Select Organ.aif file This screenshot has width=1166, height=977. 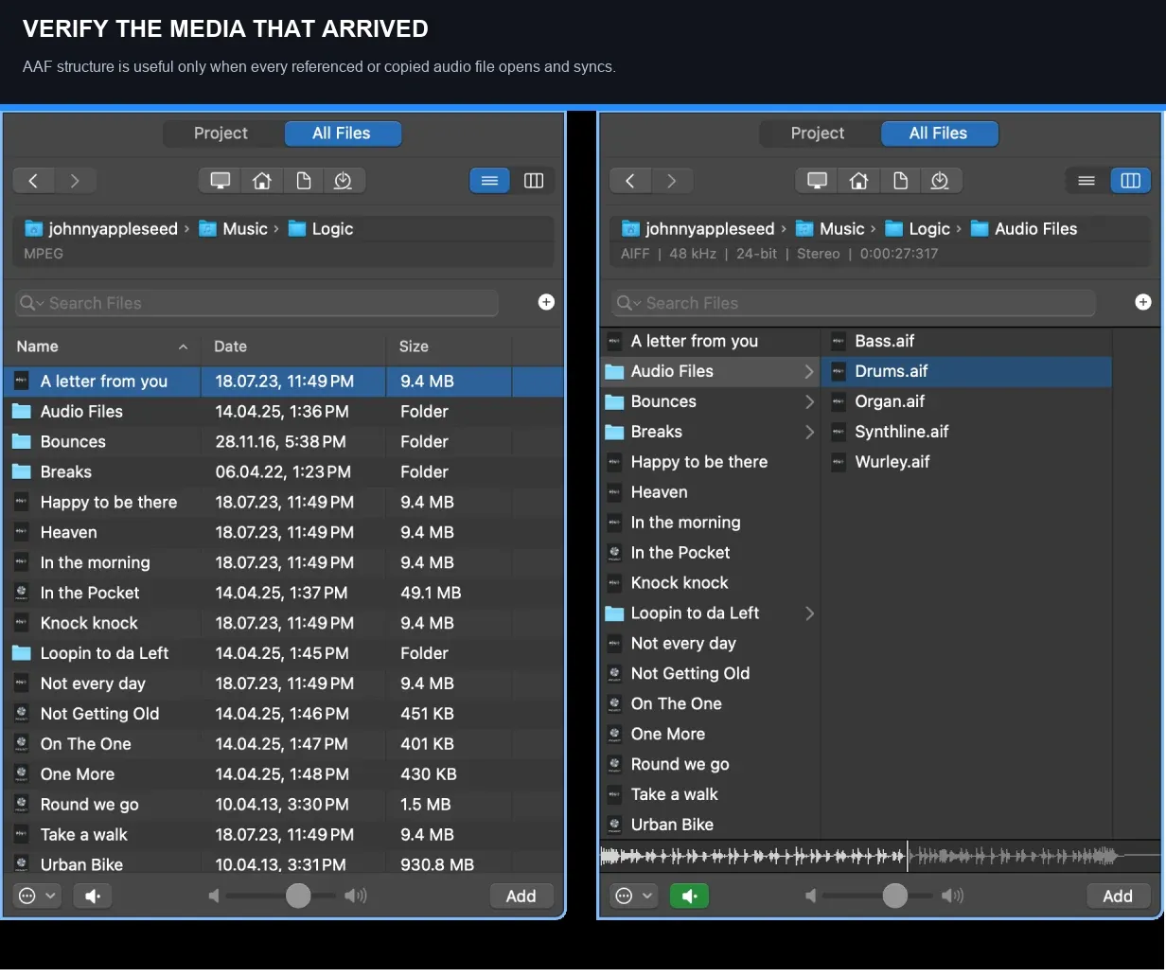click(966, 402)
